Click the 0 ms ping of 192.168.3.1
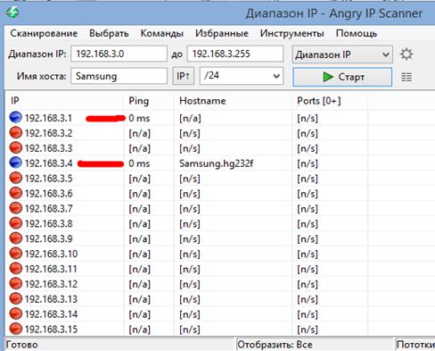 click(139, 118)
